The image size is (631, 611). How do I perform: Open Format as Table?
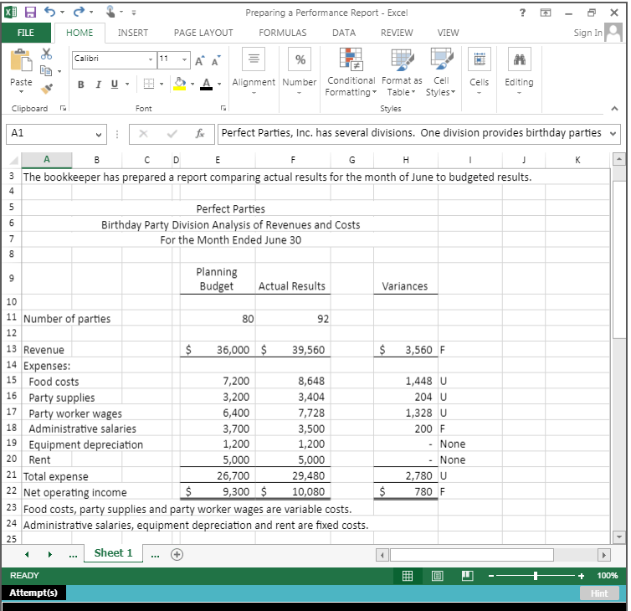(x=402, y=73)
